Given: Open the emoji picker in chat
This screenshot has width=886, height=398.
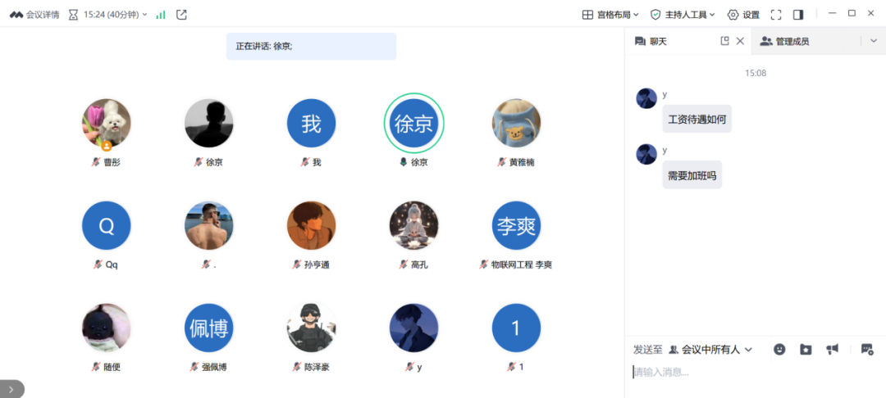Looking at the screenshot, I should pos(779,350).
